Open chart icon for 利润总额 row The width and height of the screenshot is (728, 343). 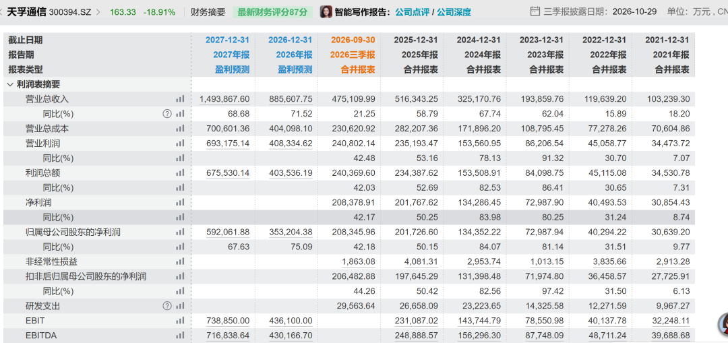[x=180, y=173]
